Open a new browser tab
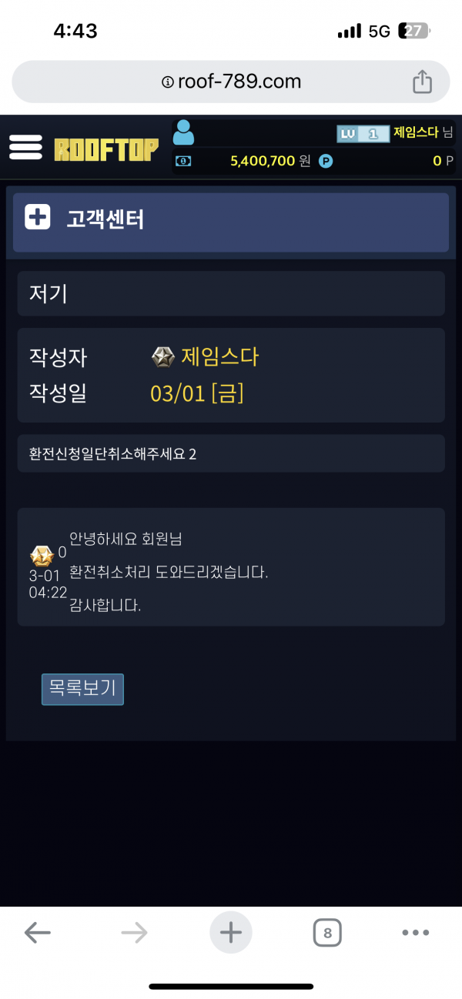 230,933
